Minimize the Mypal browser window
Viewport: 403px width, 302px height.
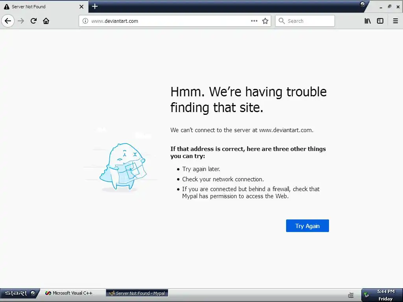(x=381, y=7)
